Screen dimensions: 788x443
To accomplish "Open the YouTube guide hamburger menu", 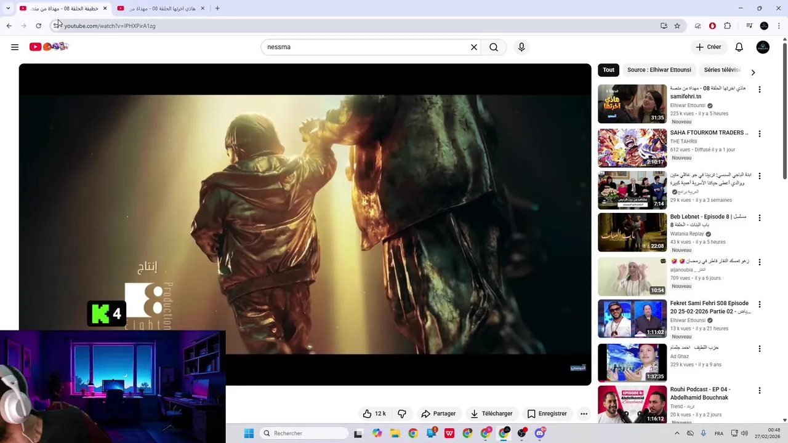I will point(15,47).
